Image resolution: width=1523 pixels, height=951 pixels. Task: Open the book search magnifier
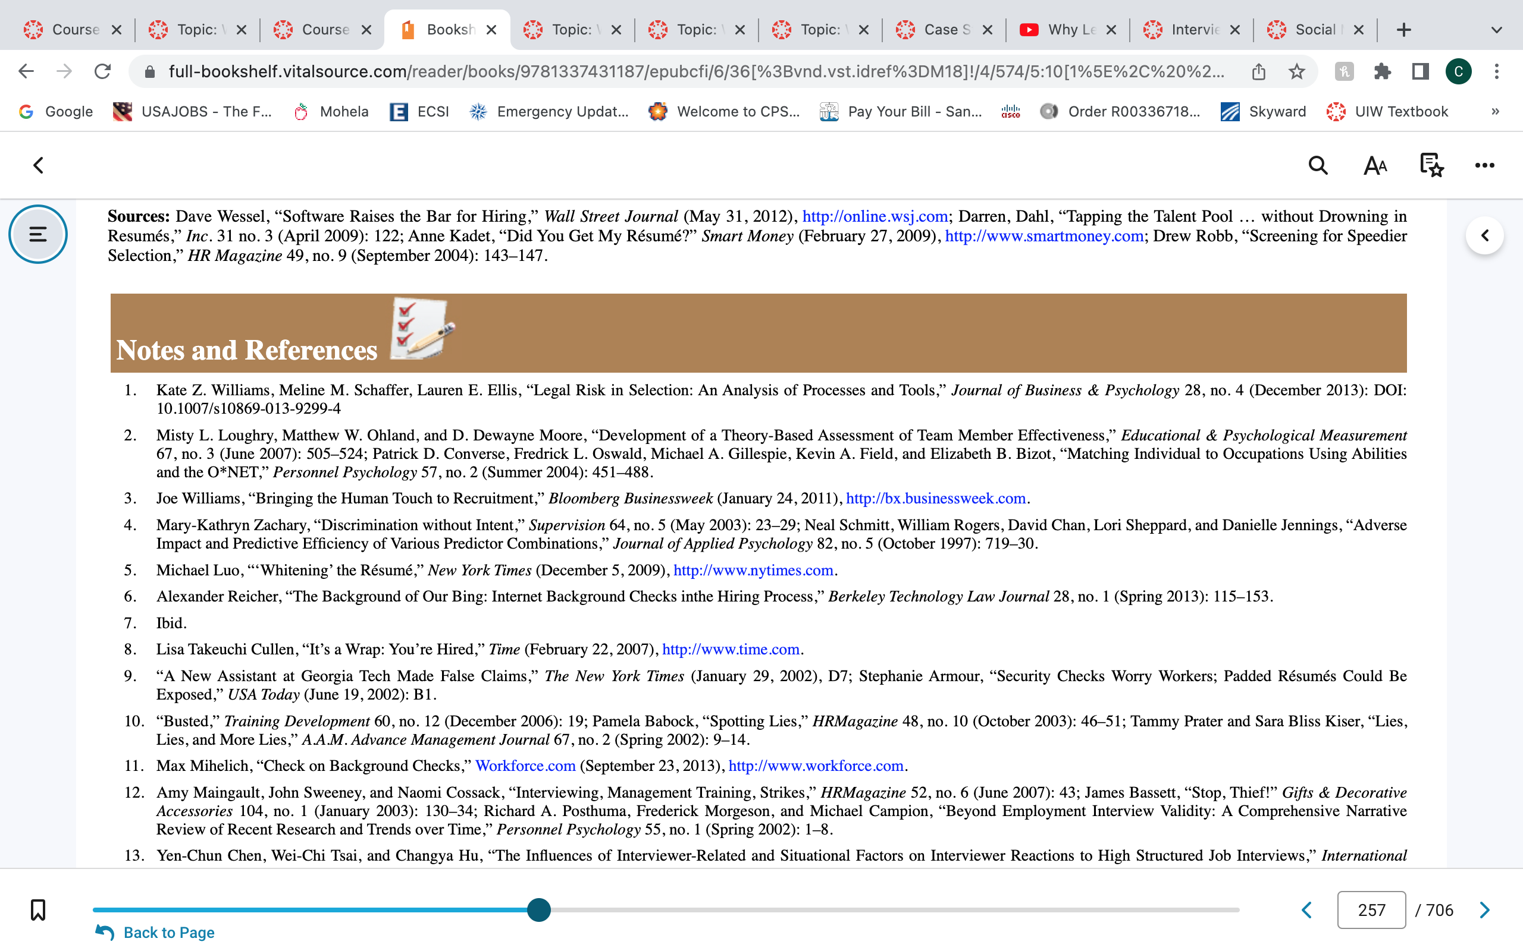(1318, 165)
